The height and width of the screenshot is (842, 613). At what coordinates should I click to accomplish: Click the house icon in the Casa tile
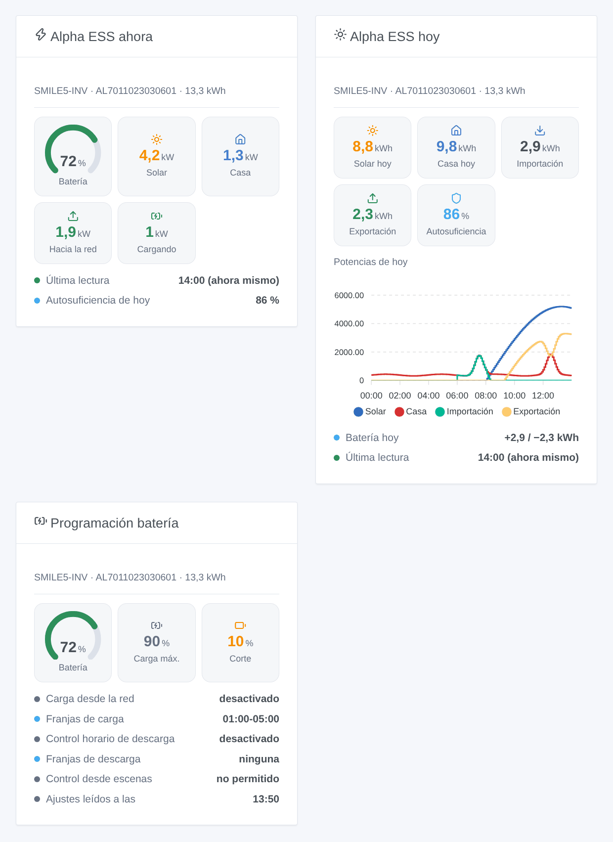pos(240,139)
